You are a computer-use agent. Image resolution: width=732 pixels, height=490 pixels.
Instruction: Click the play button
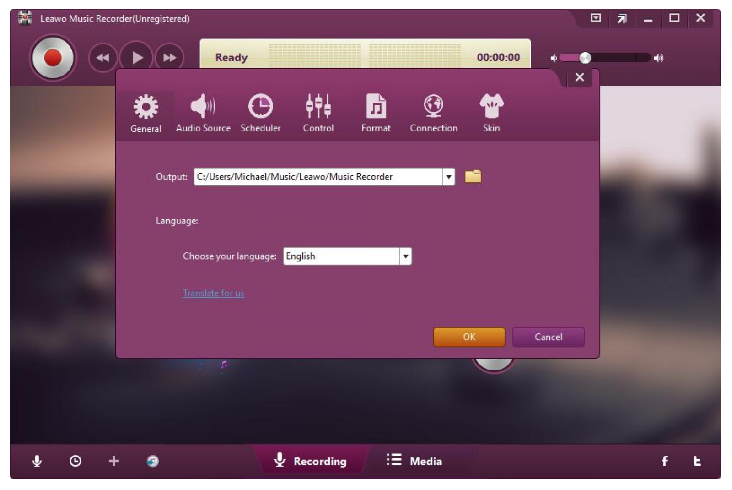click(136, 58)
